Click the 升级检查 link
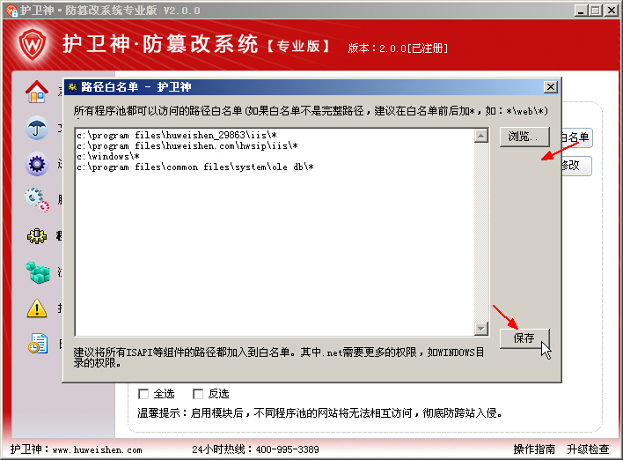Screen dimensions: 623x460 point(588,449)
